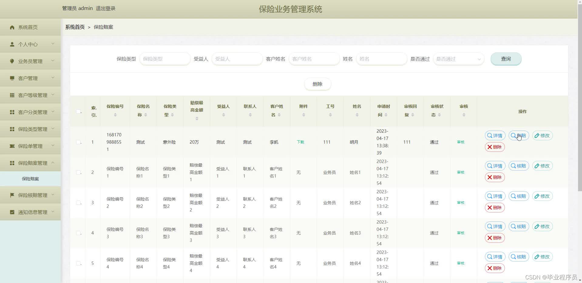
Task: Focus the 受益人 search input
Action: coord(237,59)
